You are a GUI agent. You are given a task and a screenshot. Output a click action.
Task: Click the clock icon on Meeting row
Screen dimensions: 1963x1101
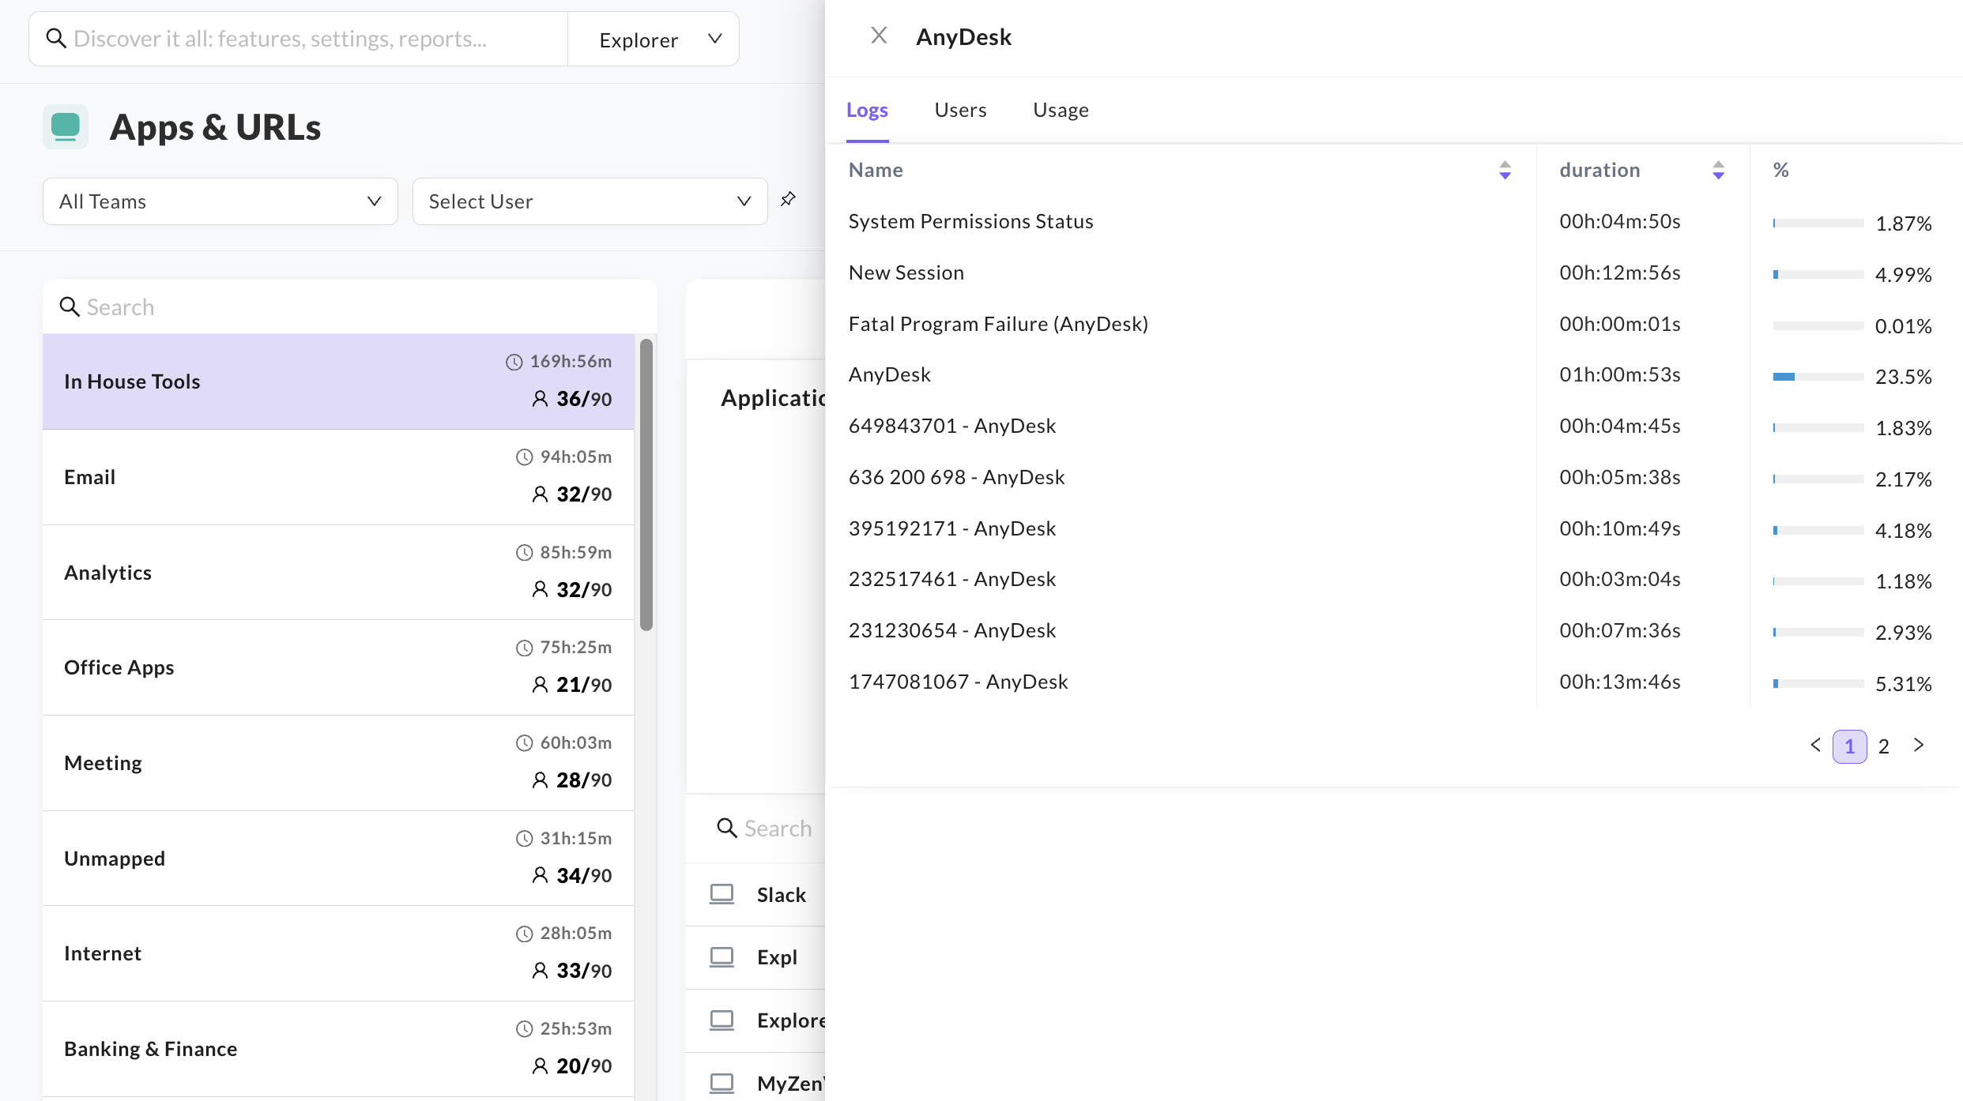525,743
